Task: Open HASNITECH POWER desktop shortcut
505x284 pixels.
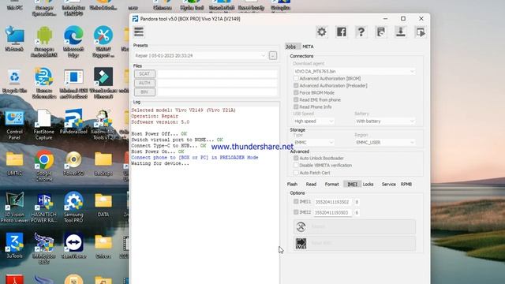Action: [x=44, y=207]
